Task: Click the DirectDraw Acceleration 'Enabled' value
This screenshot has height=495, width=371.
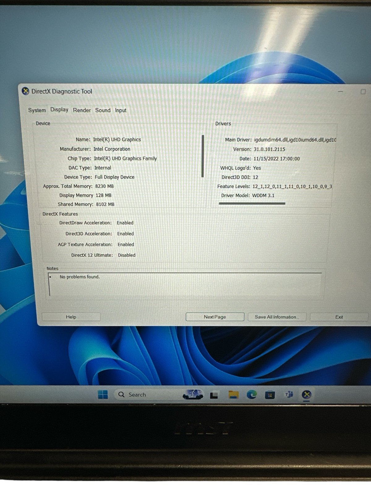Action: [x=125, y=223]
